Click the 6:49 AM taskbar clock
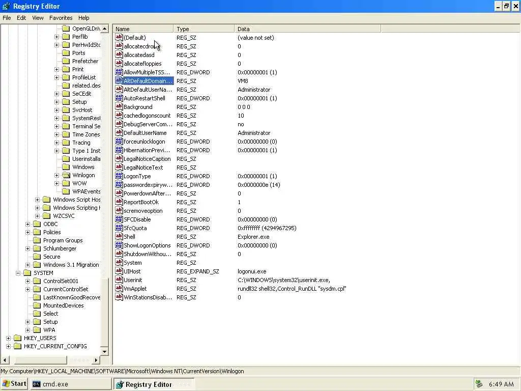Screen dimensions: 521x391 pos(501,384)
